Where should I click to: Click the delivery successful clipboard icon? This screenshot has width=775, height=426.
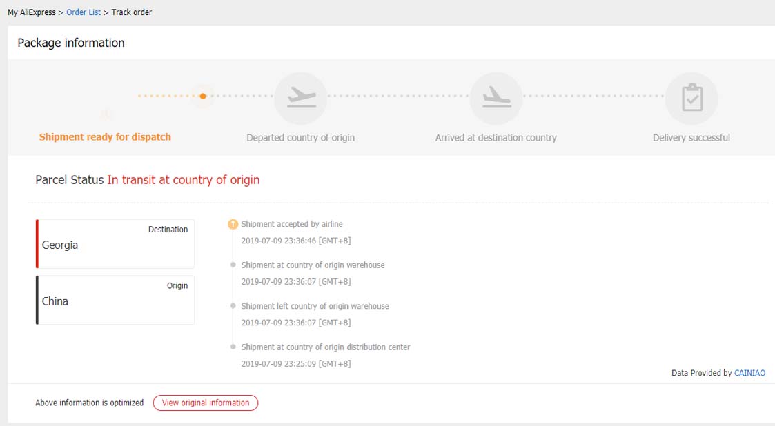691,98
